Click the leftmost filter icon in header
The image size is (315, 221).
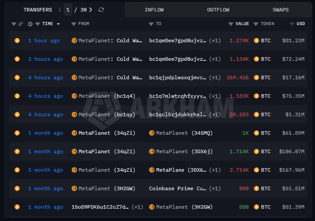tap(13, 24)
